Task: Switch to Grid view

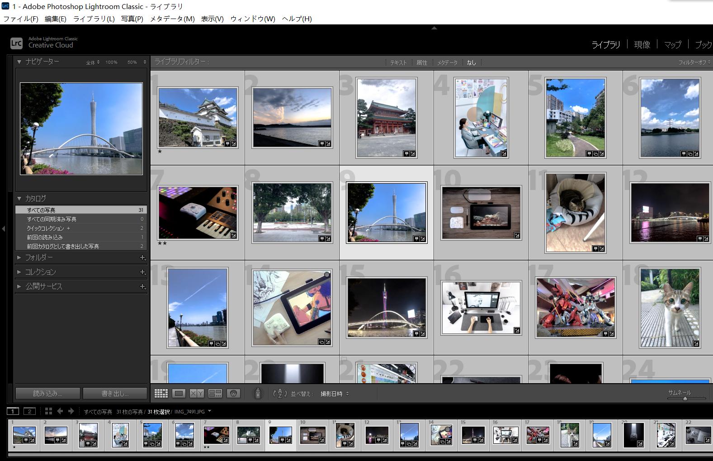Action: (161, 393)
